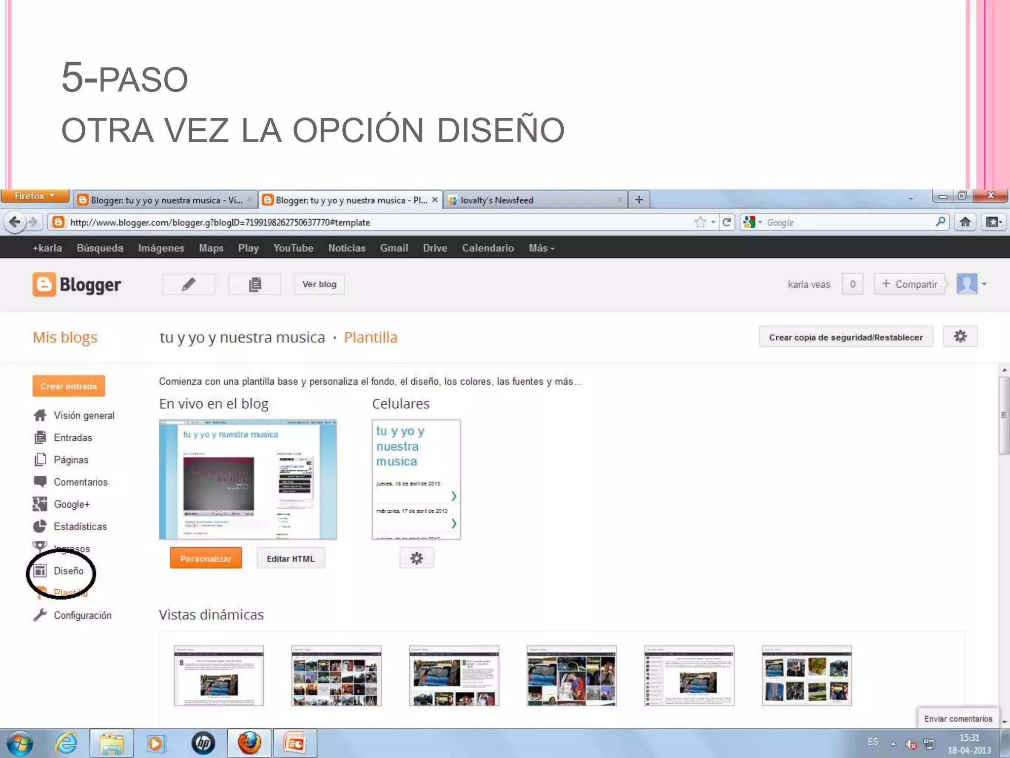Click the Firefox forward arrow
1010x758 pixels.
tap(34, 222)
